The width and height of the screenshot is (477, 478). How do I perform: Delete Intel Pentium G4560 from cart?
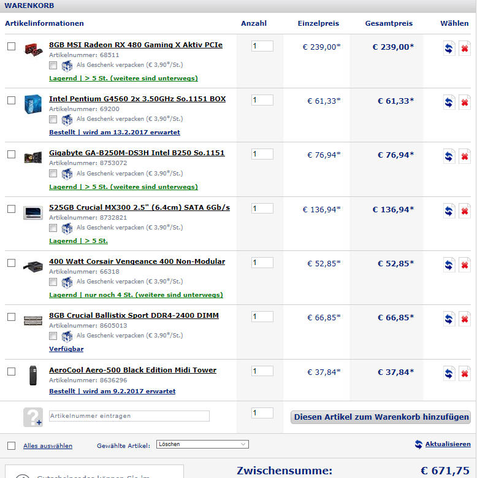pyautogui.click(x=465, y=102)
